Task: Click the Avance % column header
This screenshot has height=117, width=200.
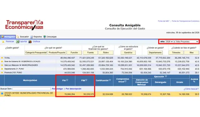Action: point(194,80)
